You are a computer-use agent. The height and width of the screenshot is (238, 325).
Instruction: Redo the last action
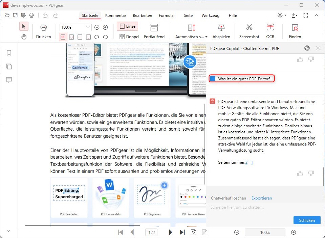click(x=55, y=15)
